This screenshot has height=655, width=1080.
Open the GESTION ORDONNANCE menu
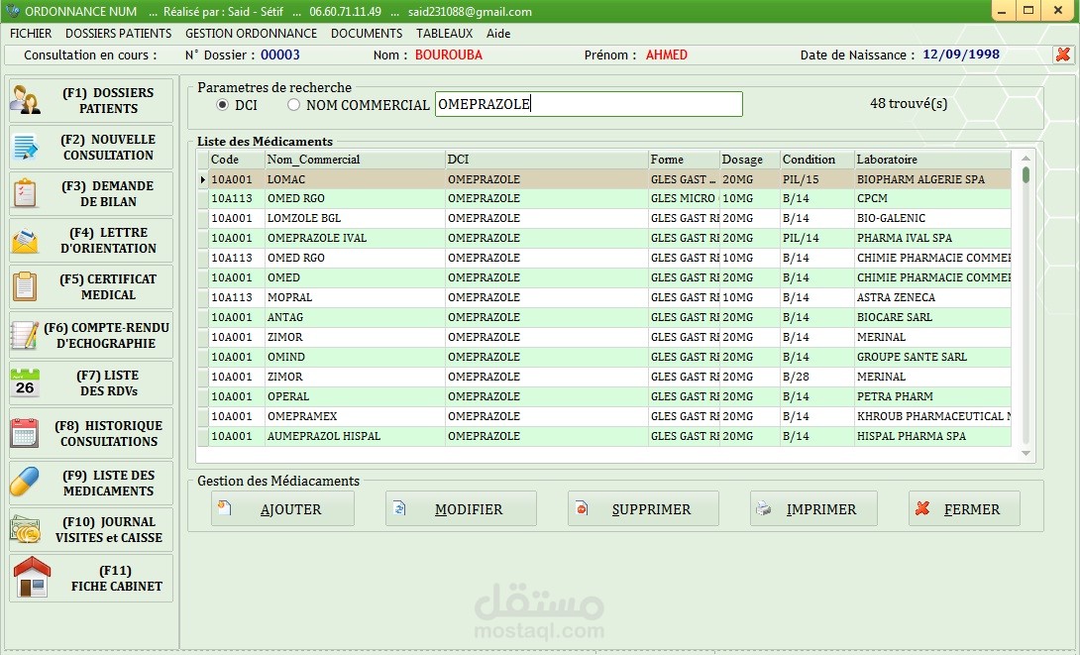click(251, 33)
